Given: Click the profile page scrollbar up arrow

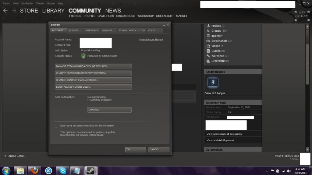Looking at the screenshot, I should pyautogui.click(x=307, y=26).
